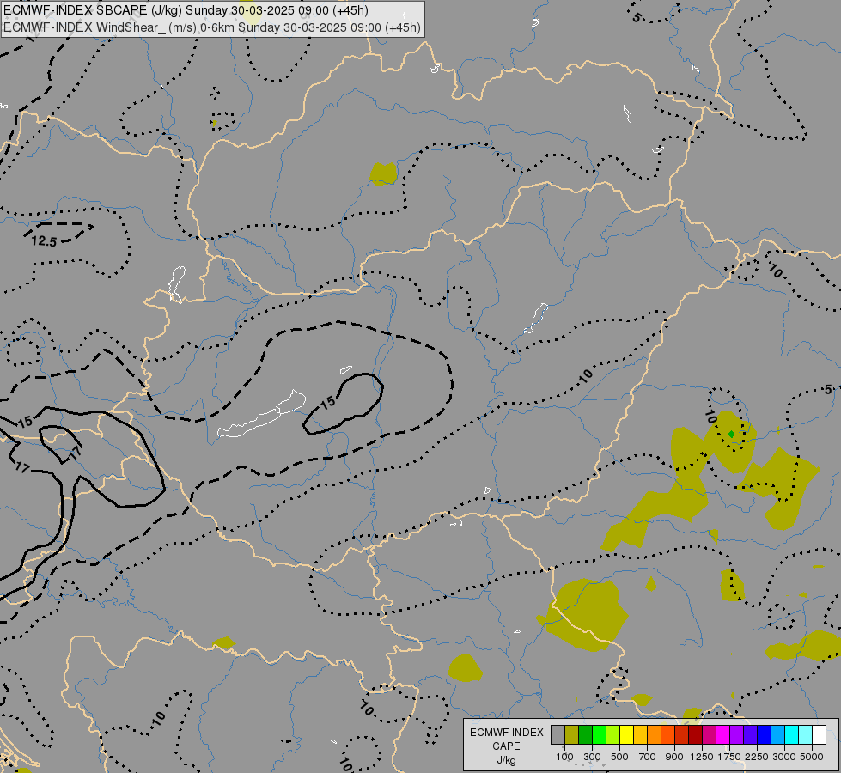Click the small green diamond CAPE patch
The image size is (841, 773).
pyautogui.click(x=731, y=434)
